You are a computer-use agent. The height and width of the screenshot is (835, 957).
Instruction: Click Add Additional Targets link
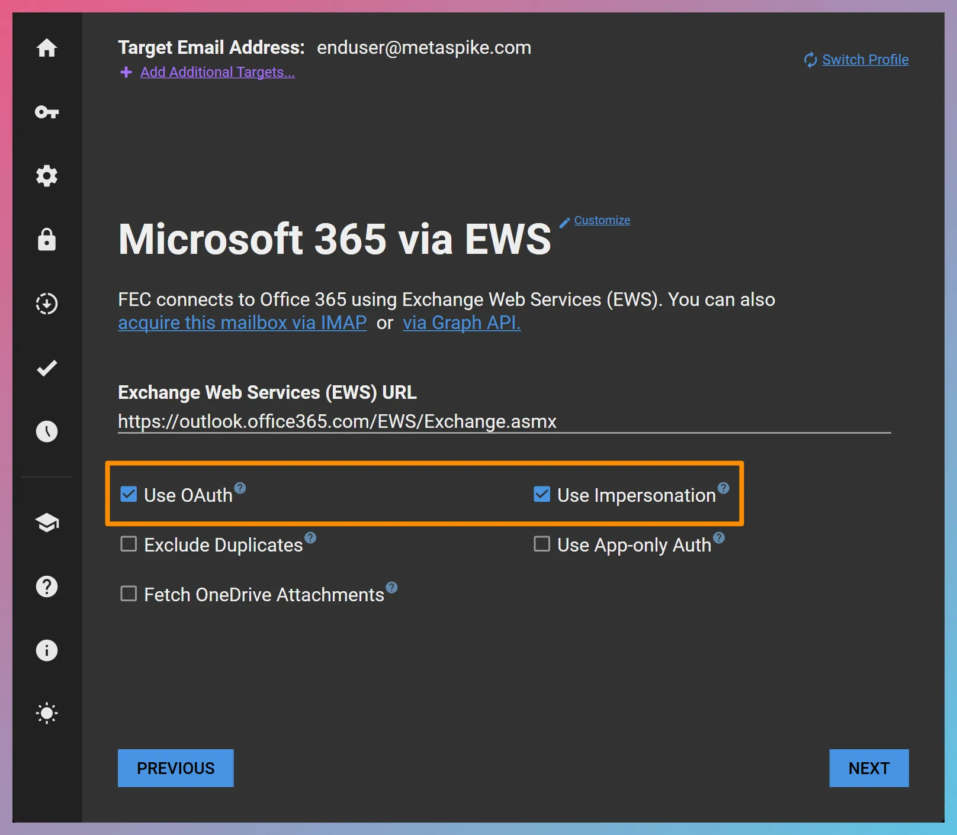click(x=217, y=72)
